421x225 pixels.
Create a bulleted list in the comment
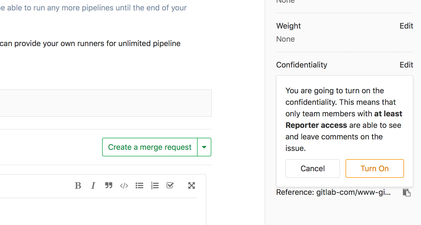point(139,185)
